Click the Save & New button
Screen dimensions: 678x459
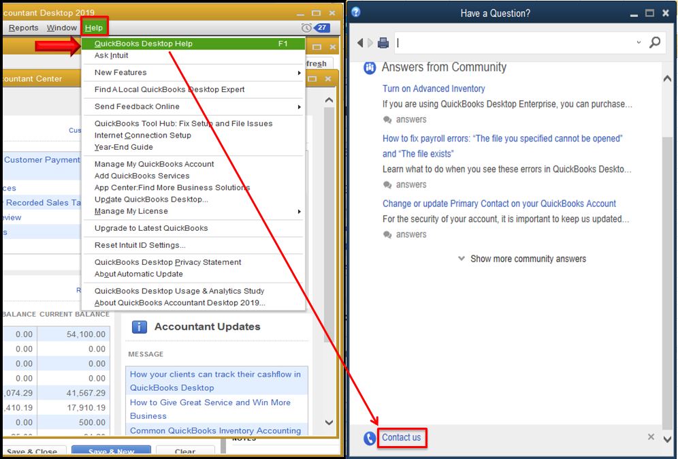coord(111,452)
